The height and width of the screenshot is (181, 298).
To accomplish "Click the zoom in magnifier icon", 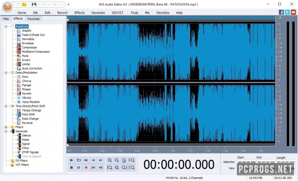I will click(110, 160).
